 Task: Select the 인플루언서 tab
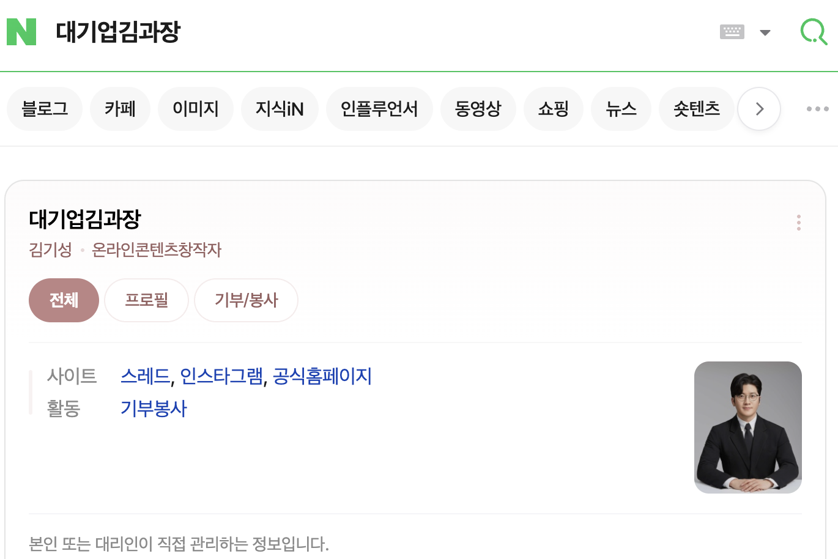[379, 109]
